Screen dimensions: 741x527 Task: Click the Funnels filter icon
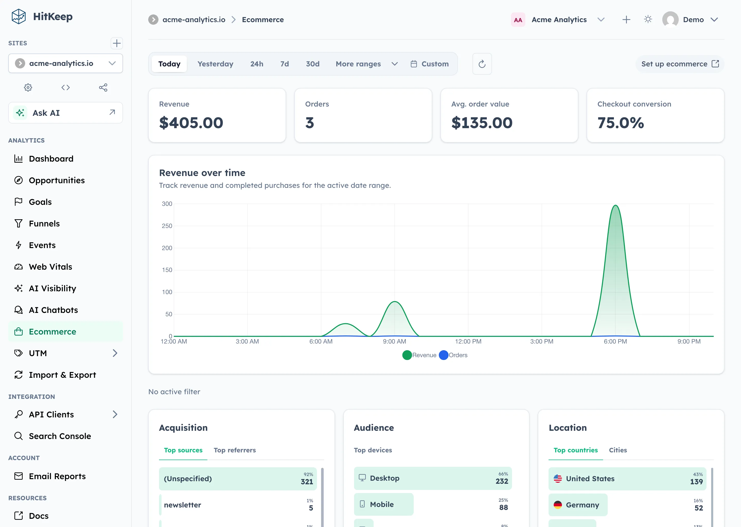click(19, 223)
